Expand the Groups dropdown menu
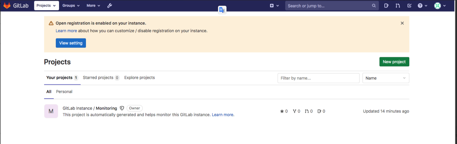This screenshot has height=144, width=457. (71, 5)
